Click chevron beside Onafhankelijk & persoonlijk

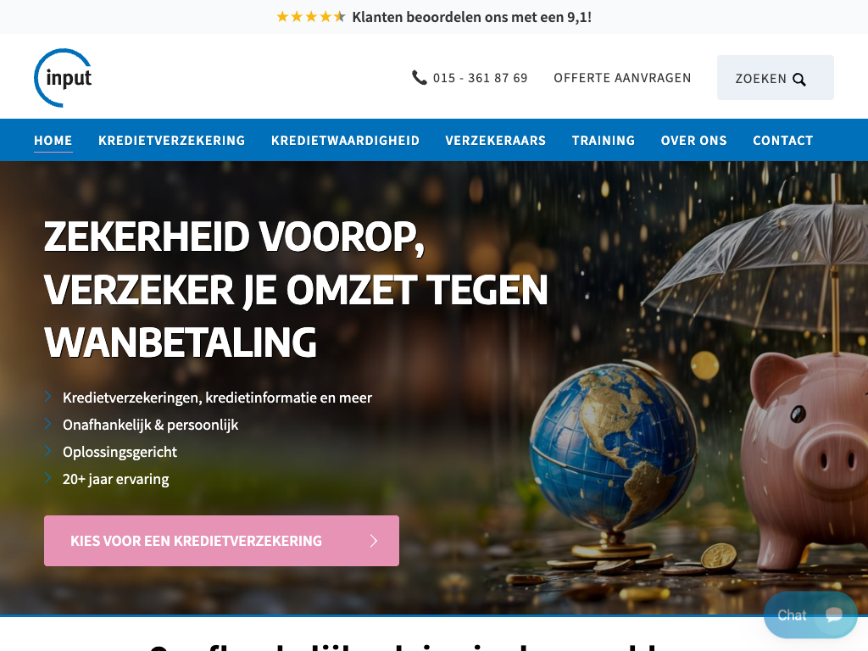pos(48,424)
